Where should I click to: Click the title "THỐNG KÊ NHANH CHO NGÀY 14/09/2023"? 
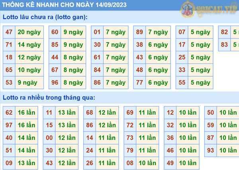[64, 5]
